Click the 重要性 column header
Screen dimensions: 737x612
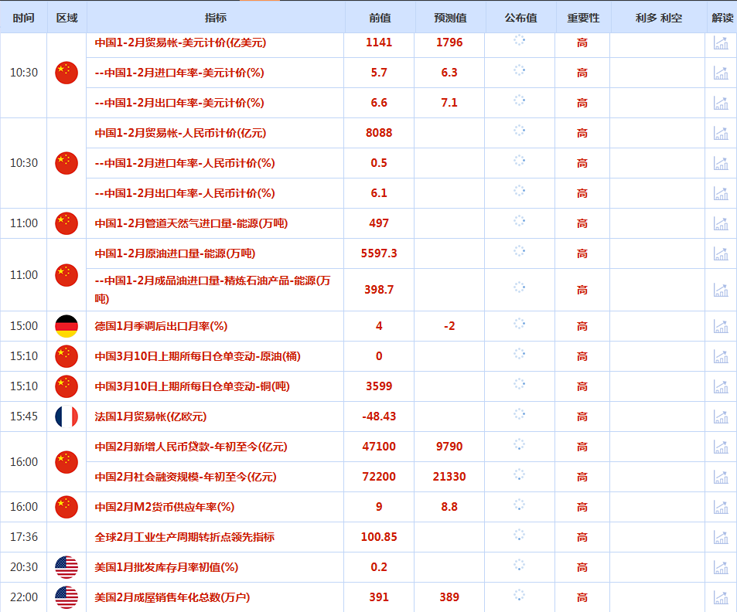(x=582, y=18)
